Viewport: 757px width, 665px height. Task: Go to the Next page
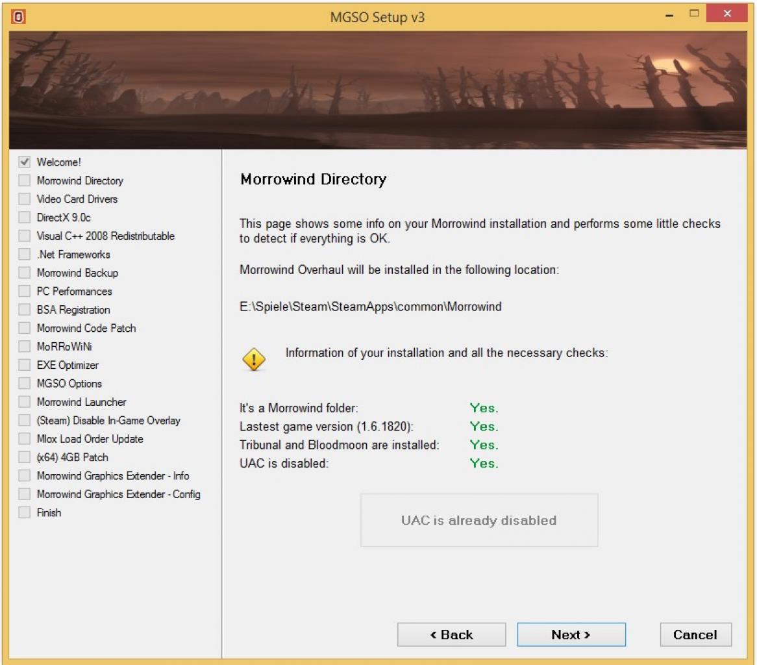coord(571,634)
